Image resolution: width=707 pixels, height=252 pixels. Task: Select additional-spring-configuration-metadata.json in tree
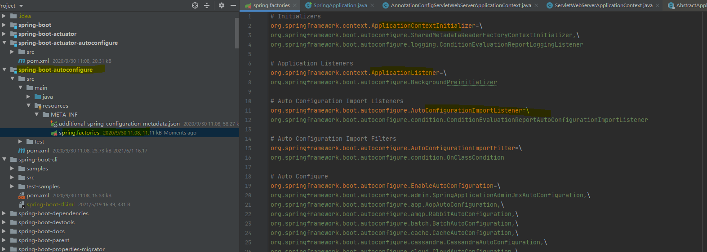click(119, 124)
